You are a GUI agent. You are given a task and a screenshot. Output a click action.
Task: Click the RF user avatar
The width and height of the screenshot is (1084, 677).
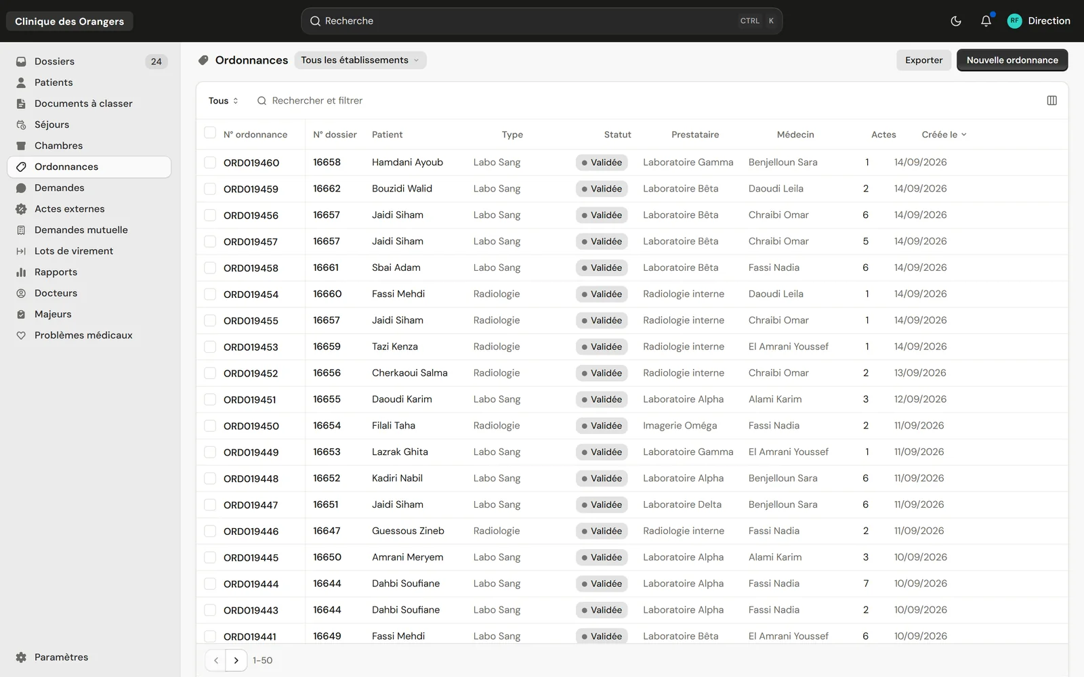(1014, 21)
